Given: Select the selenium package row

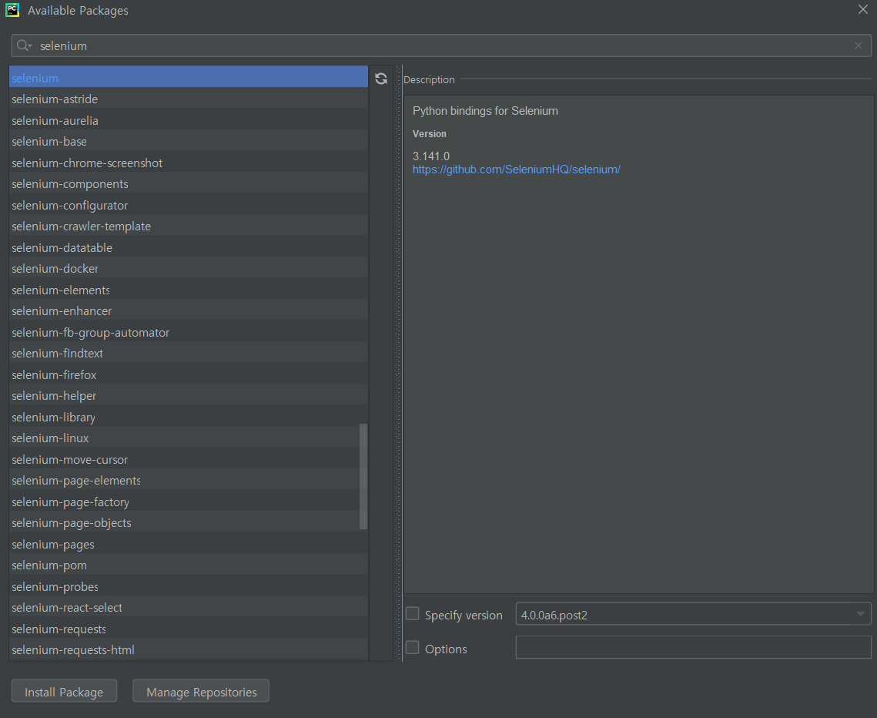Looking at the screenshot, I should (x=189, y=77).
